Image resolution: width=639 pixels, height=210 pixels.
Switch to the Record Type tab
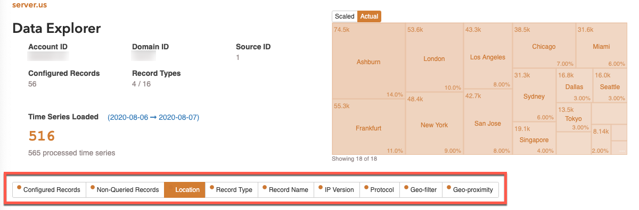(231, 189)
